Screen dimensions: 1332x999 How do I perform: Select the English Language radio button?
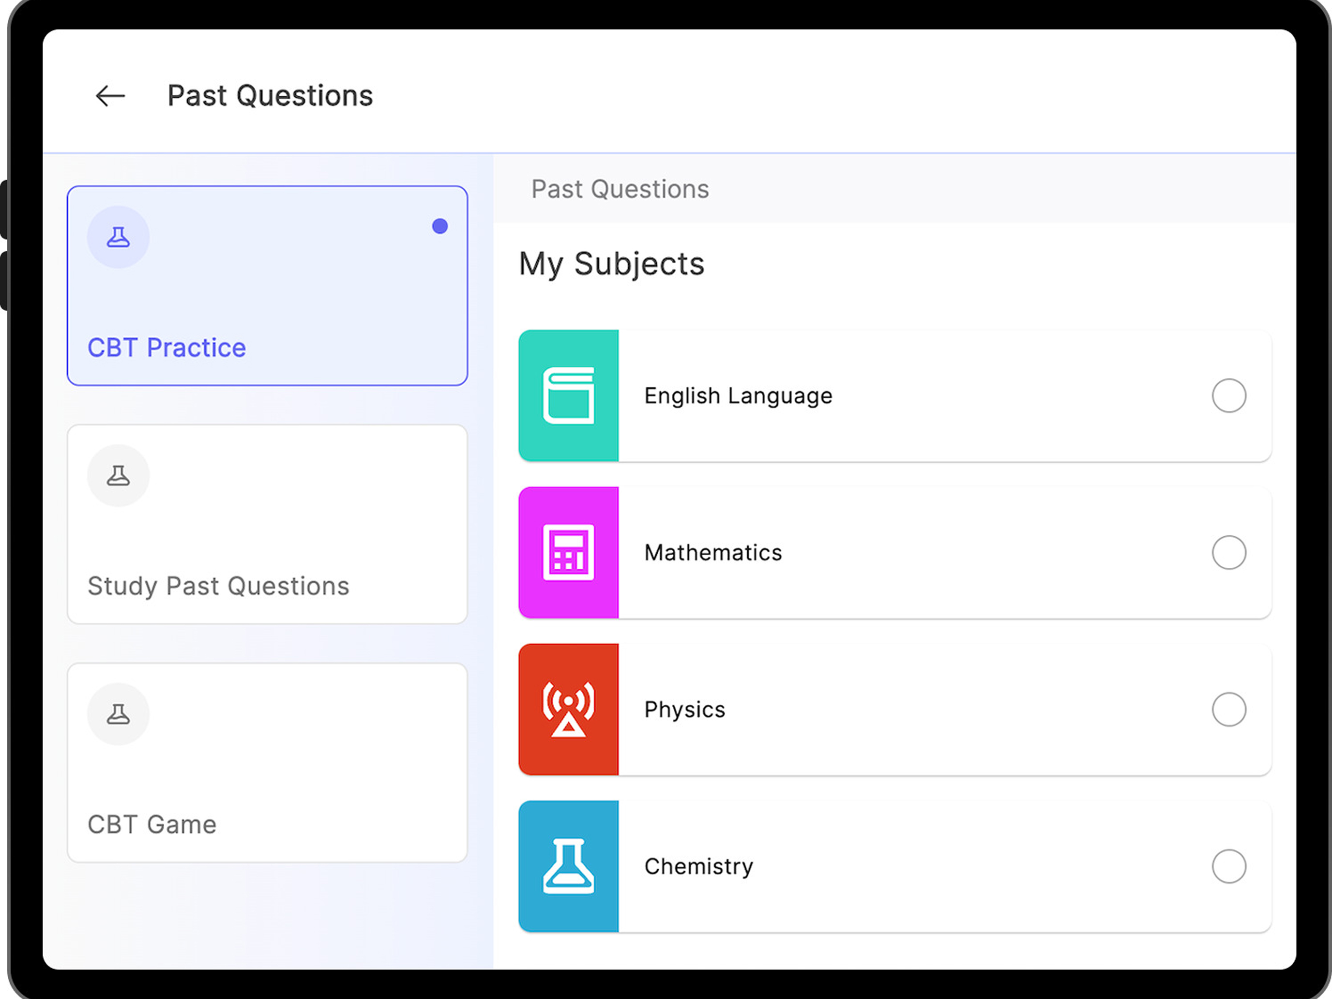[x=1229, y=395]
